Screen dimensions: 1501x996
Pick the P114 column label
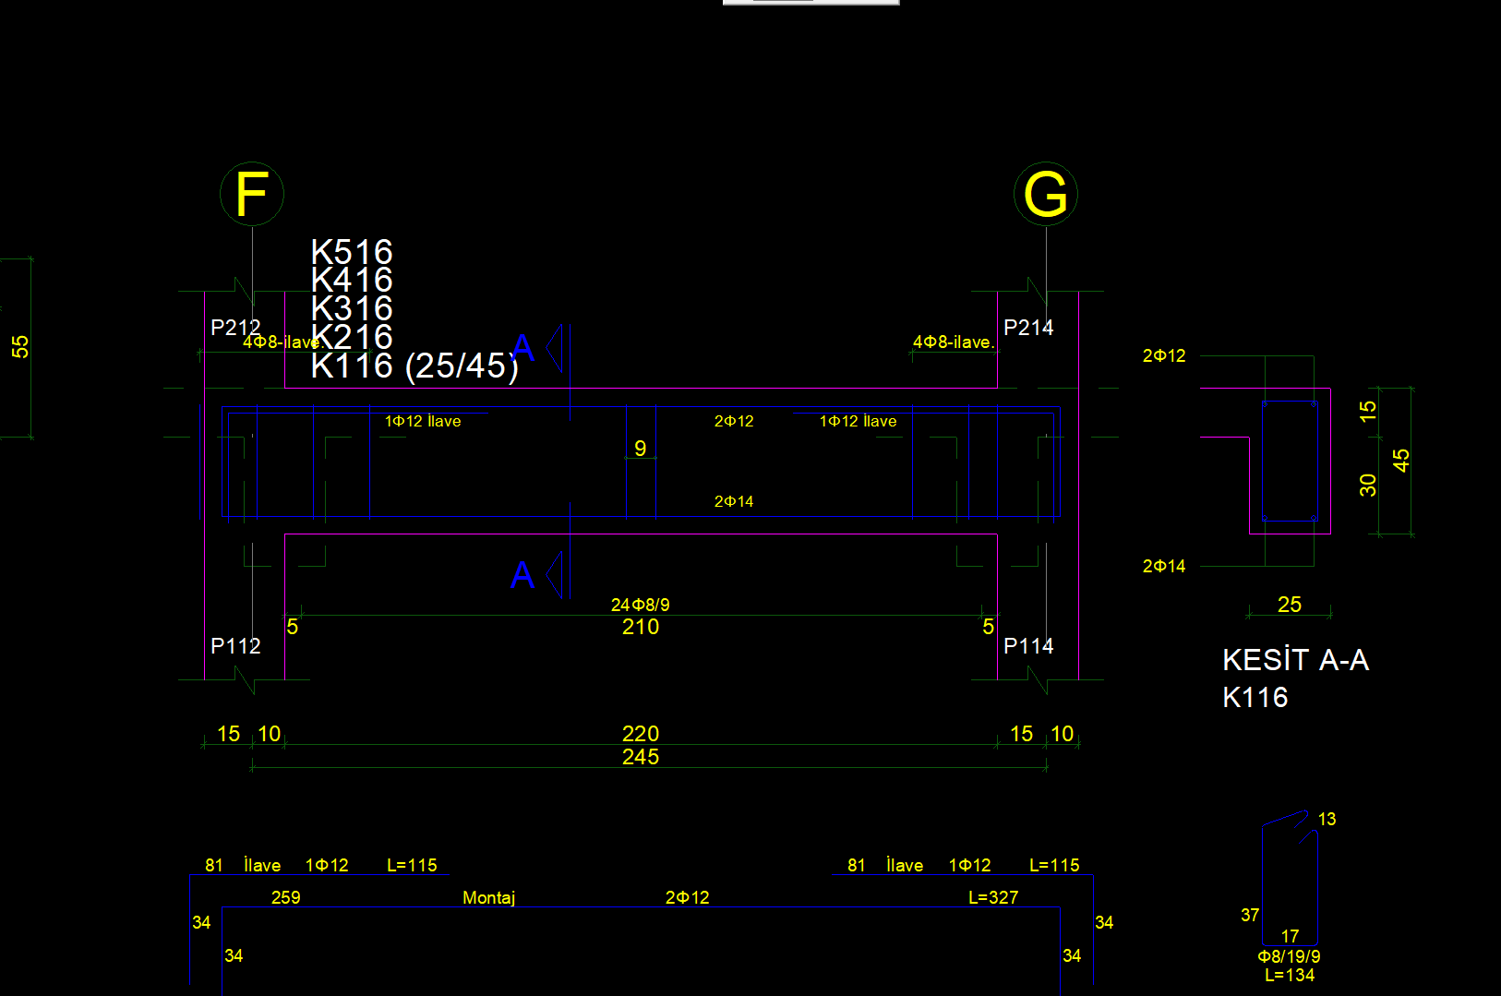click(1027, 646)
